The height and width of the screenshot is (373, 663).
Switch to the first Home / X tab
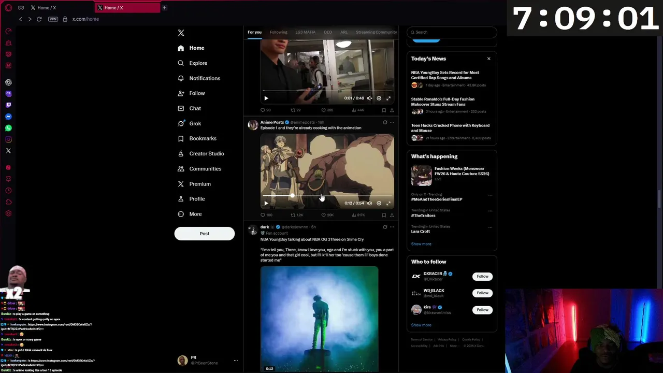pos(47,8)
